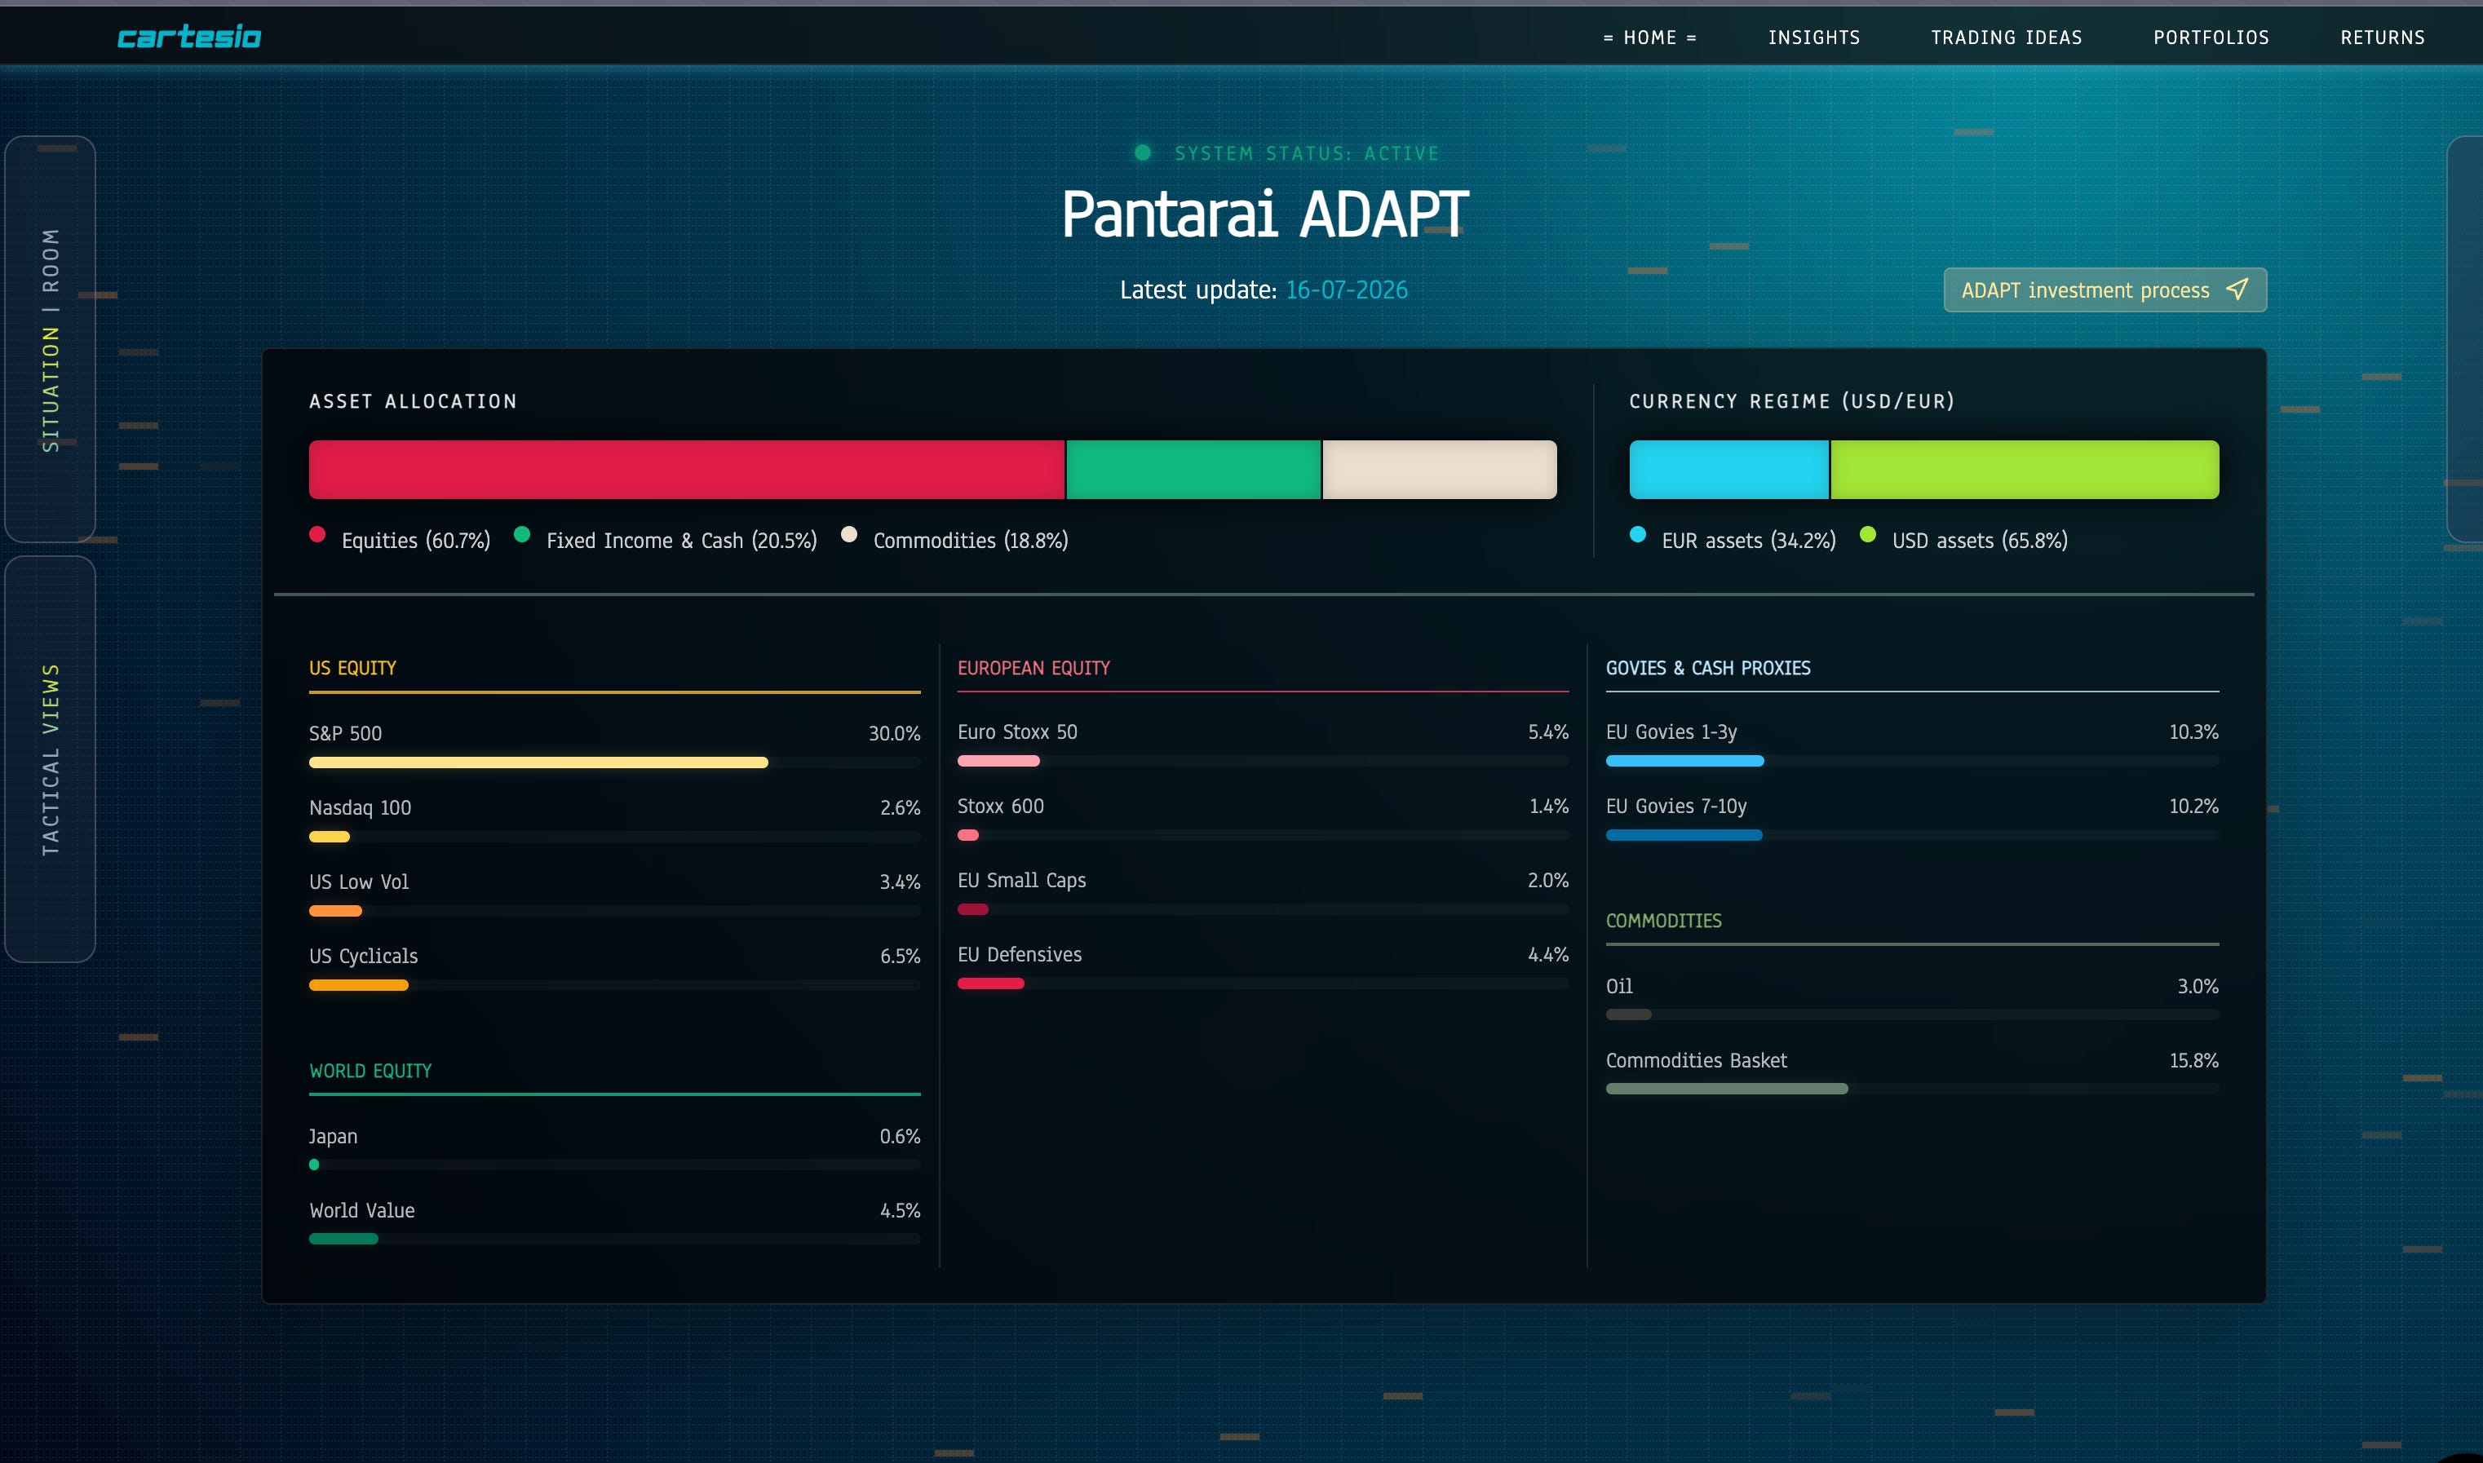
Task: Click the CURRENCY REGIME (USD/EUR) heading
Action: point(1792,401)
